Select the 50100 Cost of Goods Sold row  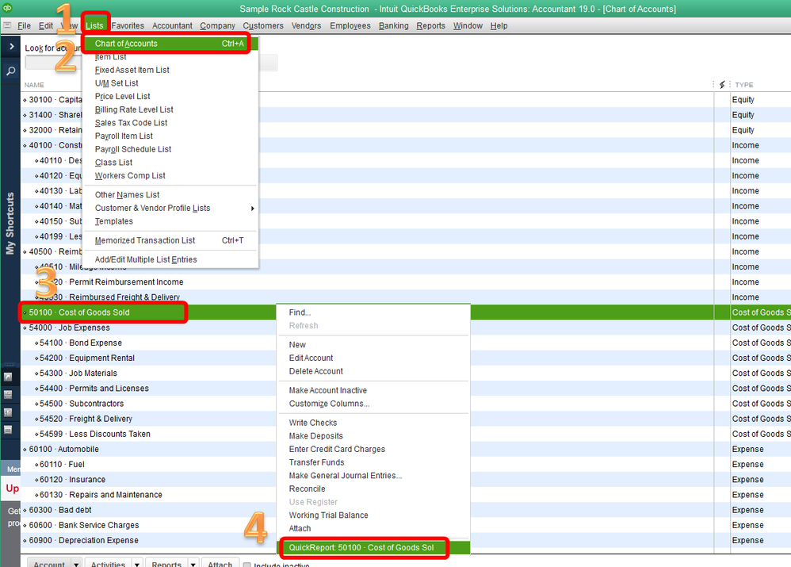[406, 312]
